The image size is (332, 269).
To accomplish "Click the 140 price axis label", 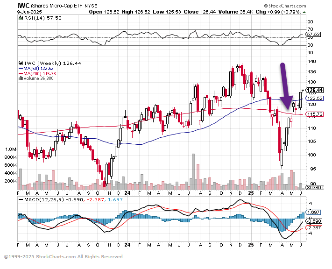I will pos(311,62).
